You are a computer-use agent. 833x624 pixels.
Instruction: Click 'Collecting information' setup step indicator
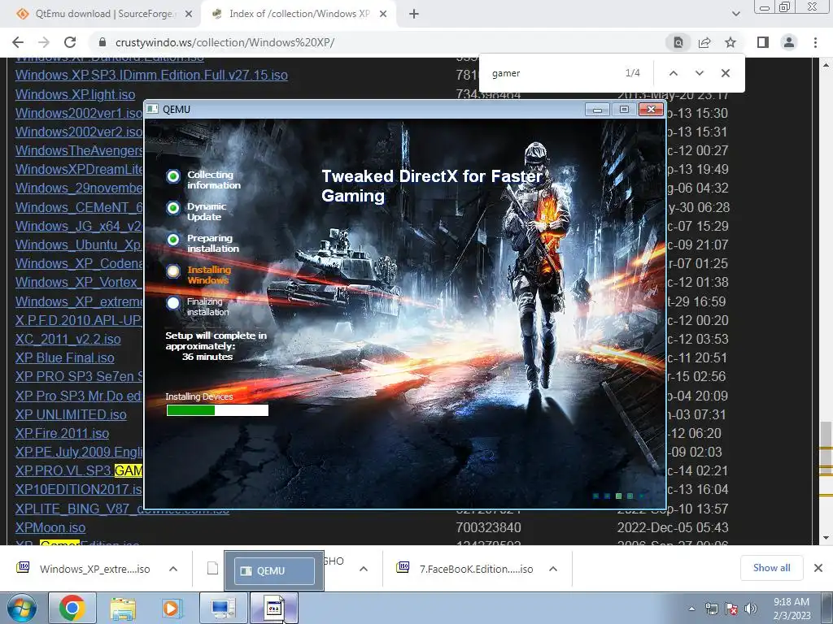[173, 176]
